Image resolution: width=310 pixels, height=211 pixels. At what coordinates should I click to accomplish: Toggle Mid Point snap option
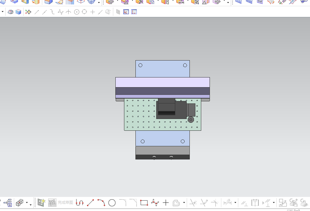[45, 12]
